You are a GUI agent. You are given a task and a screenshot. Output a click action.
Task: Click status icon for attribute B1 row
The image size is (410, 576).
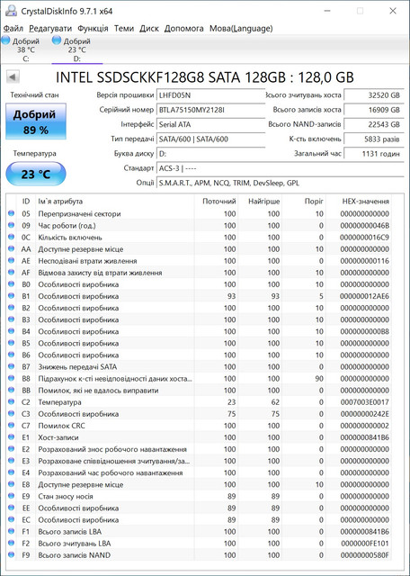click(12, 295)
